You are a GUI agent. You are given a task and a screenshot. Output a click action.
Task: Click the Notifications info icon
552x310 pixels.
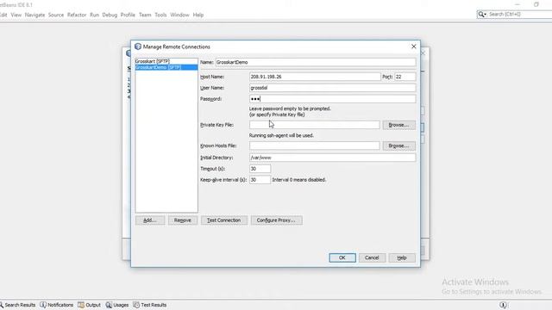(43, 305)
